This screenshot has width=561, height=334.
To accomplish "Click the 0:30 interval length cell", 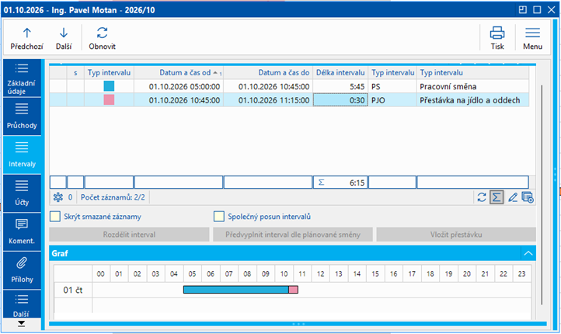I will [x=340, y=100].
